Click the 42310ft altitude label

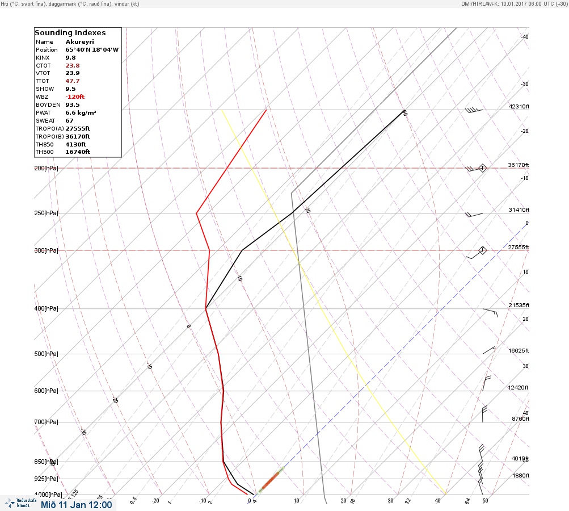[x=519, y=106]
